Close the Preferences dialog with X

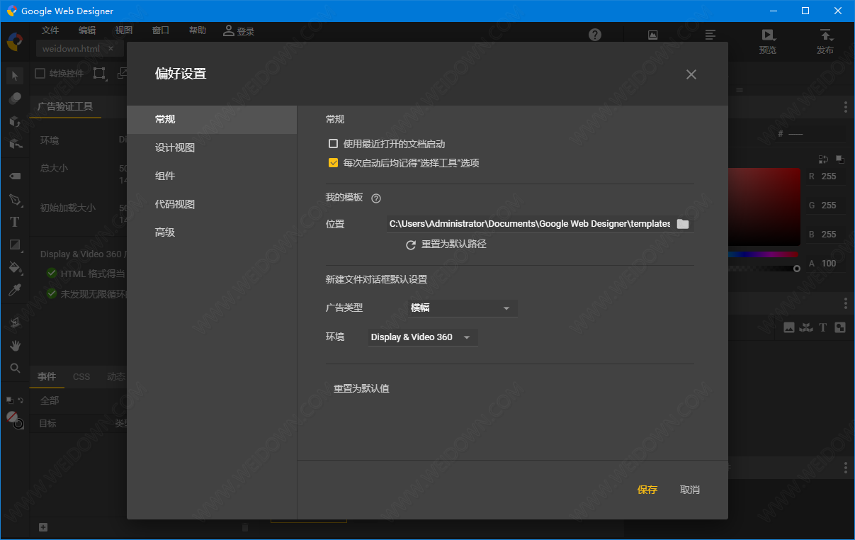coord(691,74)
